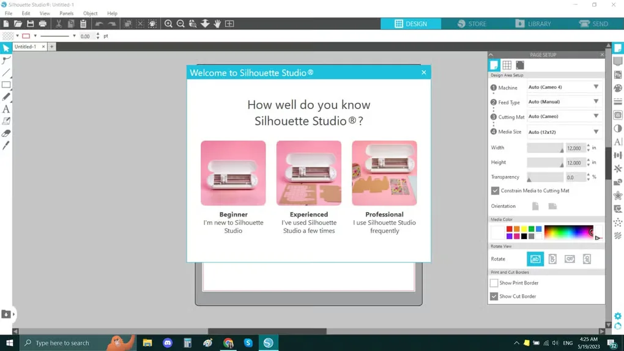
Task: Select the Text tool
Action: pyautogui.click(x=6, y=109)
